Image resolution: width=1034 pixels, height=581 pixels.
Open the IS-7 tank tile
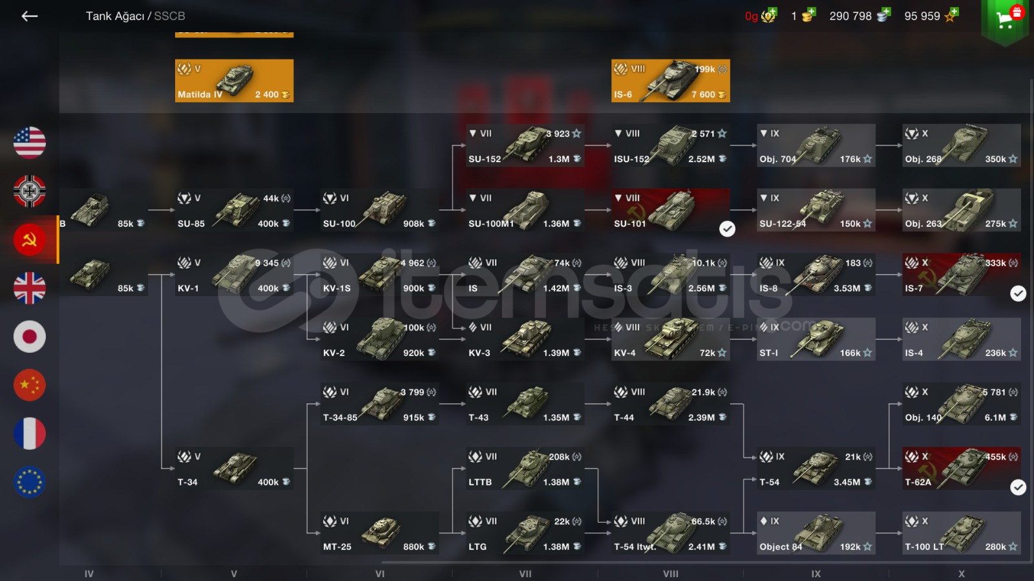click(x=962, y=275)
